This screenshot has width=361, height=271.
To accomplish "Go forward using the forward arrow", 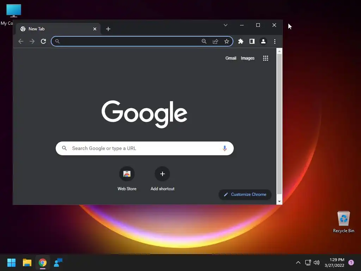I will tap(32, 41).
